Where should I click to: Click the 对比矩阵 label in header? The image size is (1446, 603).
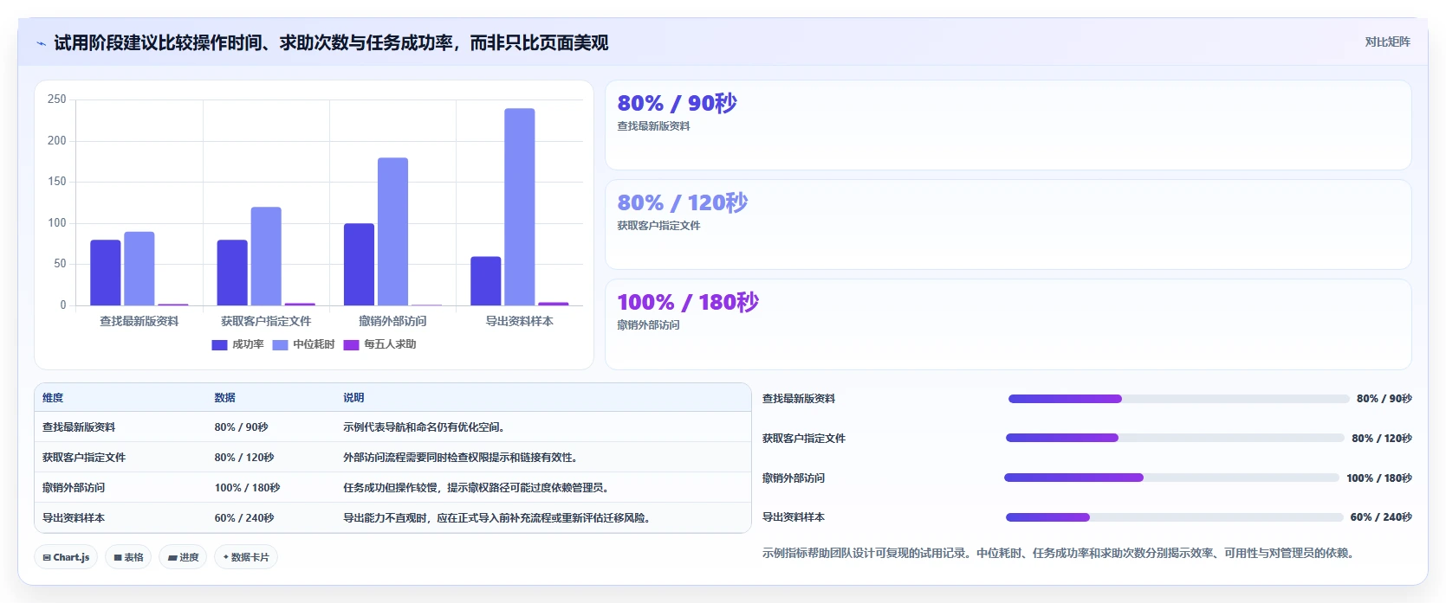click(x=1387, y=42)
